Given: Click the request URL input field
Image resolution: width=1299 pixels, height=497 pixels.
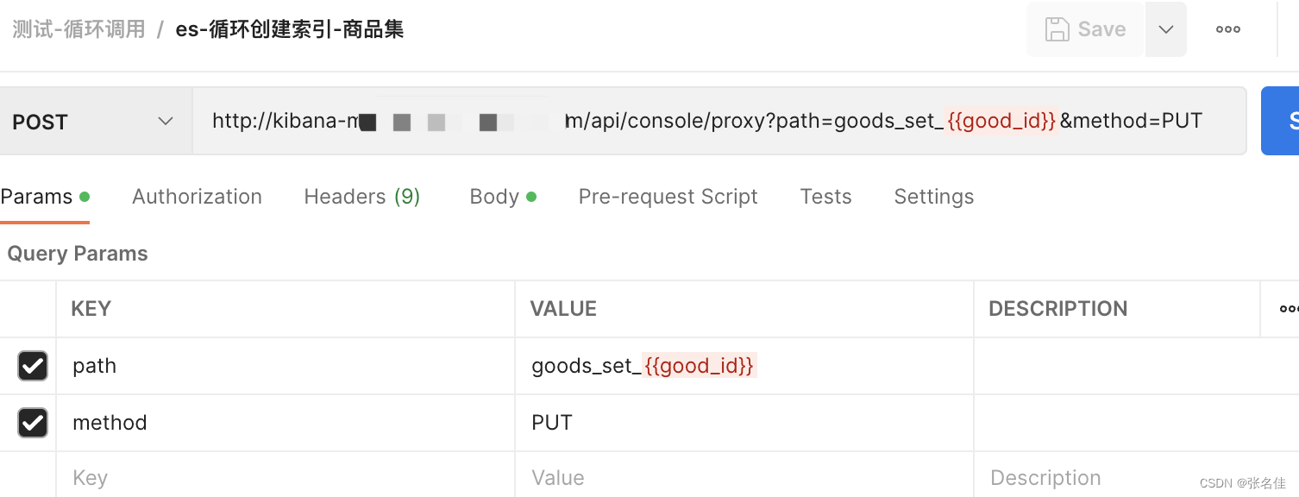Looking at the screenshot, I should pos(719,121).
